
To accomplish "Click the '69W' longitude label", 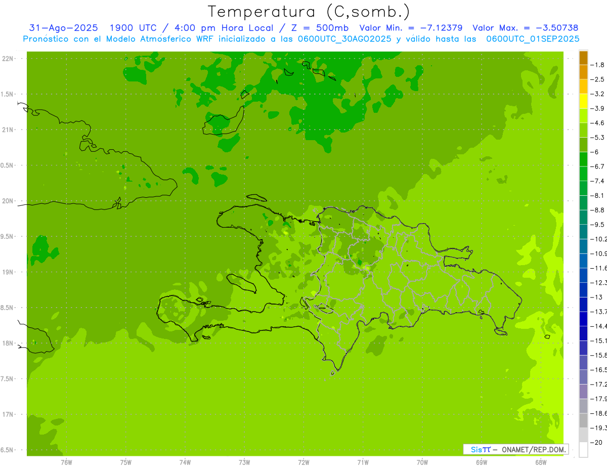I will point(482,462).
